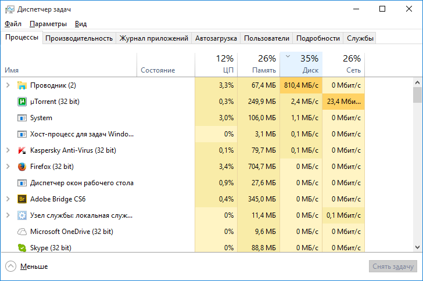Image resolution: width=423 pixels, height=281 pixels.
Task: Sort by the Память column header
Action: click(259, 64)
